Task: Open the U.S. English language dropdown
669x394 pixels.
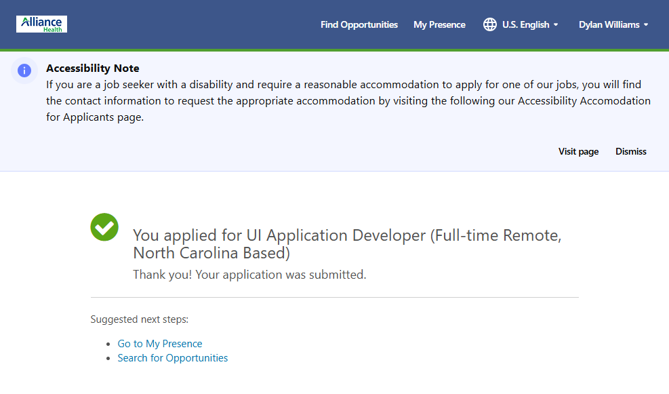Action: 525,24
